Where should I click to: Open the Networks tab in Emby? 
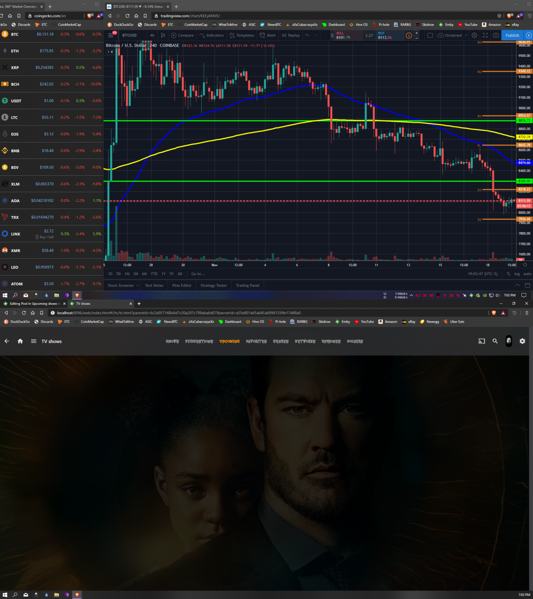click(x=305, y=341)
